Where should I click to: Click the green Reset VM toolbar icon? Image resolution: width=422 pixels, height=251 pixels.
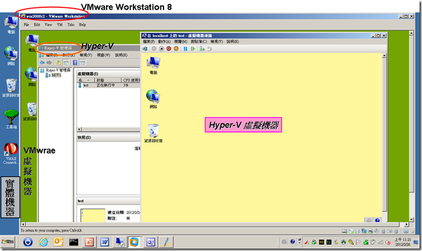click(193, 49)
